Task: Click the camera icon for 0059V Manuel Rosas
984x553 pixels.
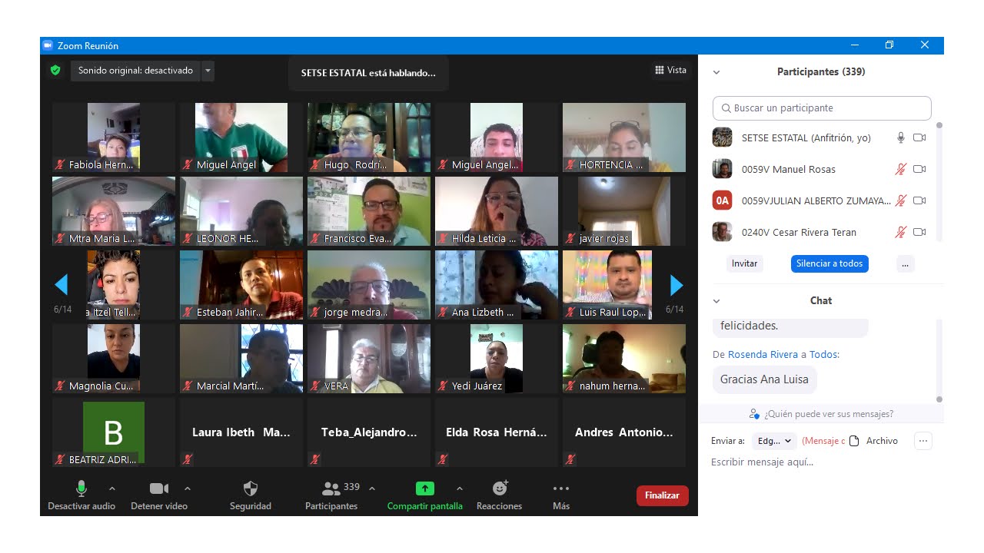Action: tap(919, 170)
